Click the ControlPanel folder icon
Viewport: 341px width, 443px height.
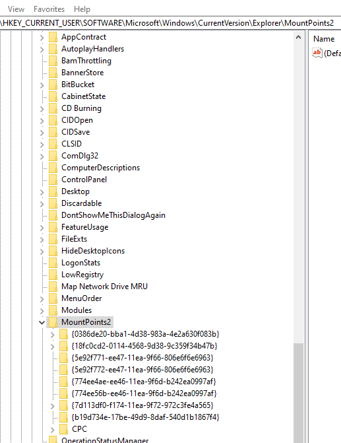(x=53, y=180)
